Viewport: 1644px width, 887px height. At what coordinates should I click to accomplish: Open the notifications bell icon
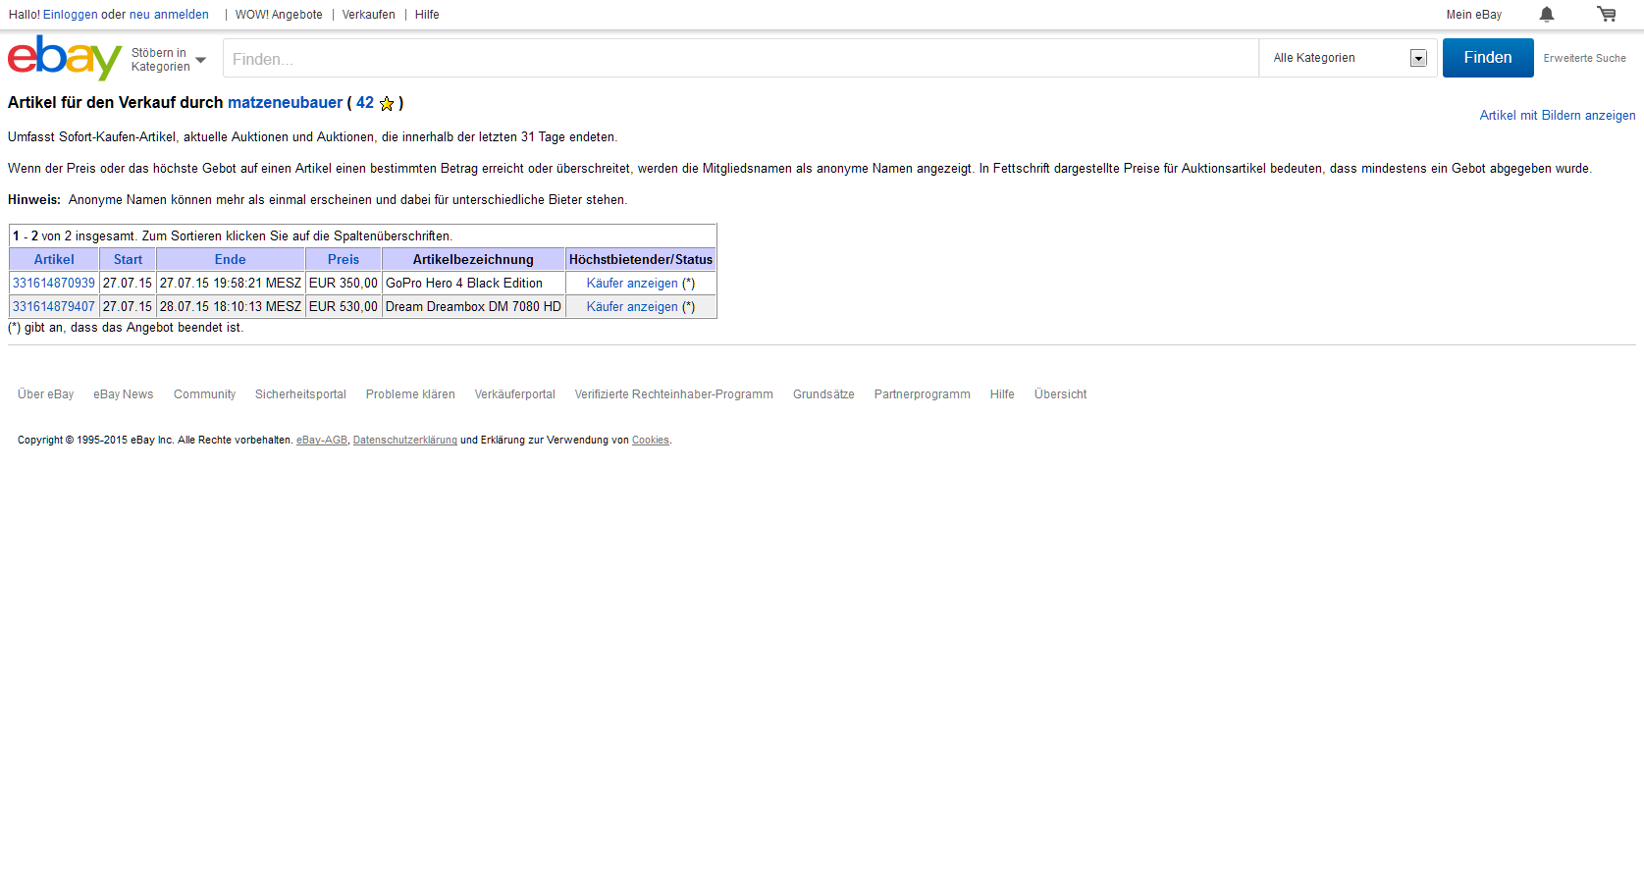[1547, 14]
